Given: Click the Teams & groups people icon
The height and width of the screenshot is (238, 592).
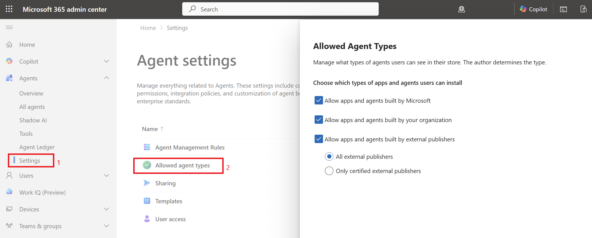Looking at the screenshot, I should click(x=9, y=226).
